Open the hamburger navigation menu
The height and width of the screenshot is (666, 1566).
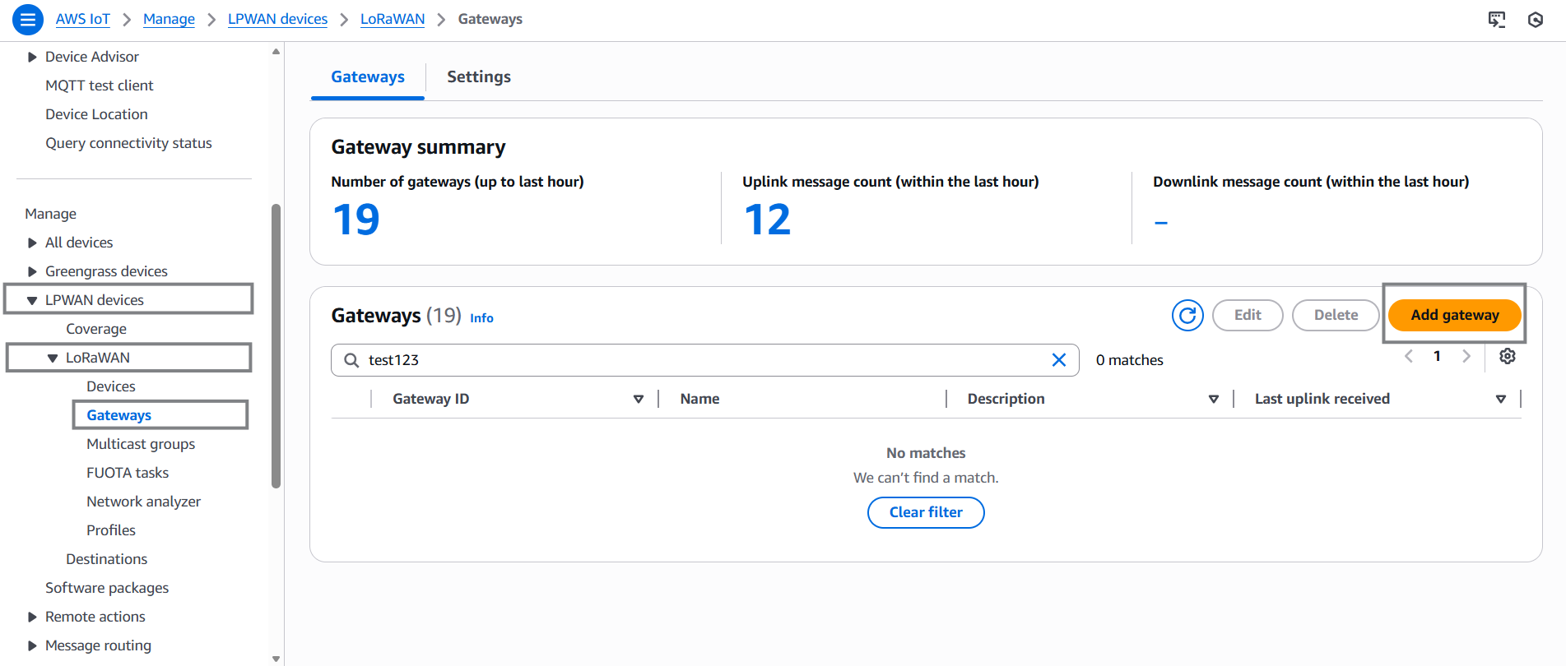27,19
